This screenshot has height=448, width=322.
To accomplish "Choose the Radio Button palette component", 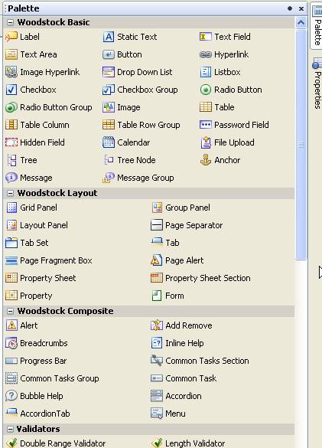I will point(231,90).
